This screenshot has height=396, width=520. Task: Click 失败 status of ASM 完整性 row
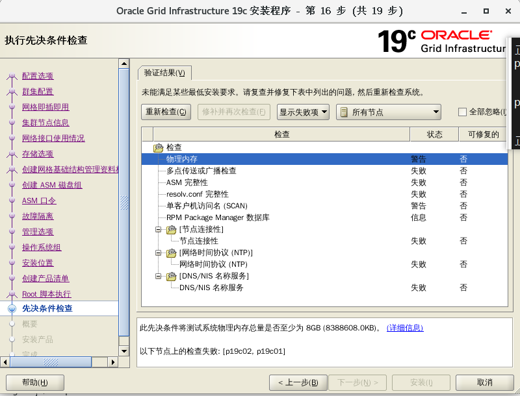(419, 182)
